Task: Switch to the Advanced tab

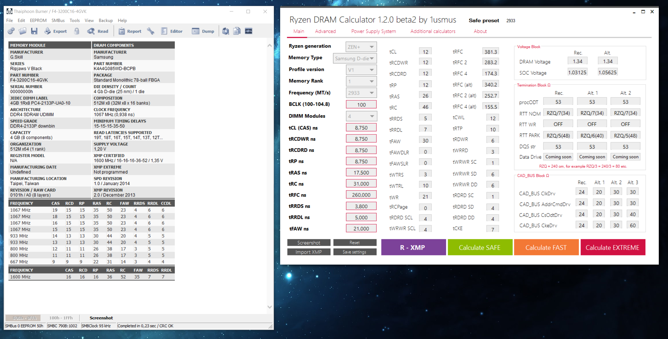Action: pyautogui.click(x=325, y=31)
